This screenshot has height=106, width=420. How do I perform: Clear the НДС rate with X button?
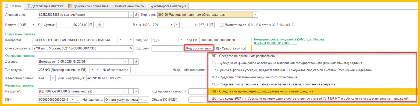point(177,25)
